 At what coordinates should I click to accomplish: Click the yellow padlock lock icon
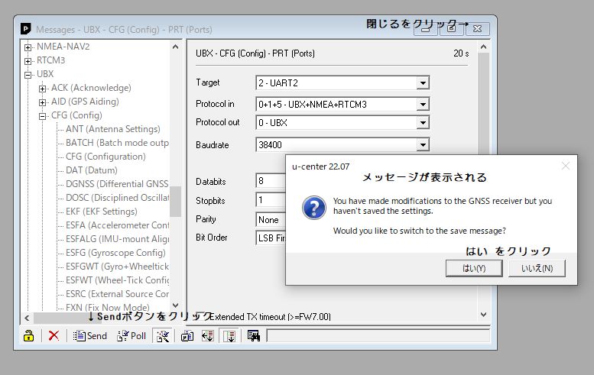pyautogui.click(x=29, y=335)
